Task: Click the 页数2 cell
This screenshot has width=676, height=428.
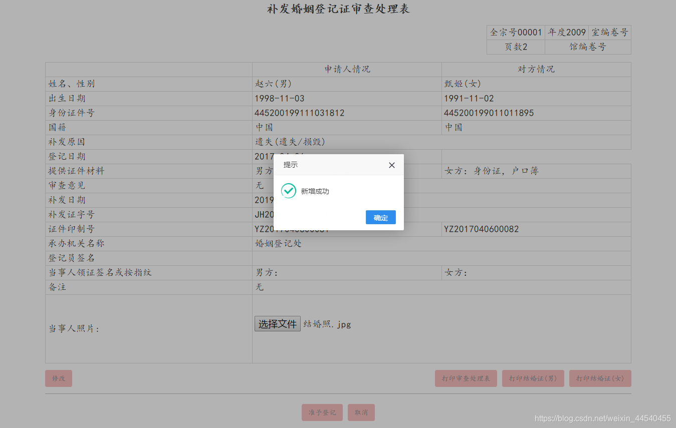Action: pos(516,47)
